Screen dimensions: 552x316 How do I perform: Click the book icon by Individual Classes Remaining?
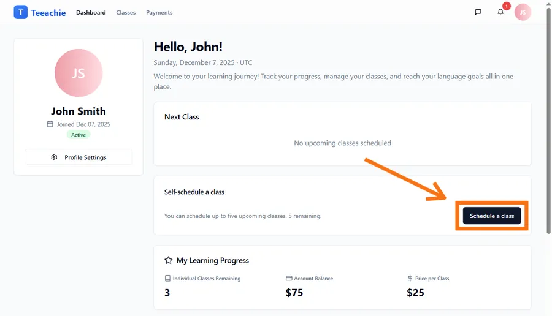pos(167,278)
